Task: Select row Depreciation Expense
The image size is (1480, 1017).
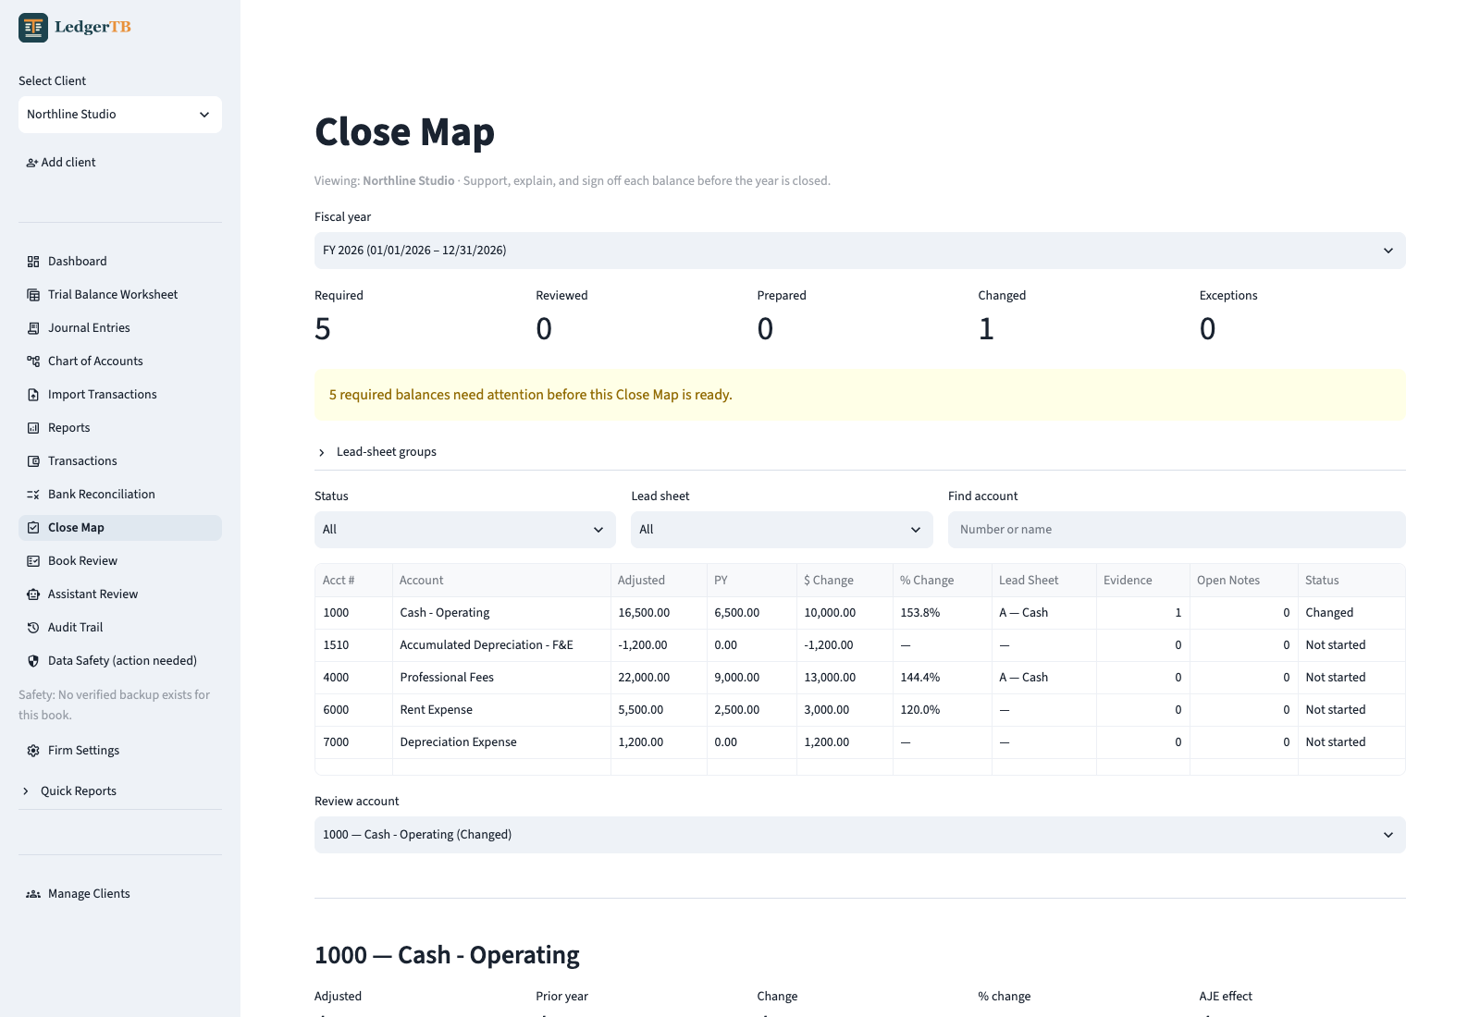Action: pos(860,742)
